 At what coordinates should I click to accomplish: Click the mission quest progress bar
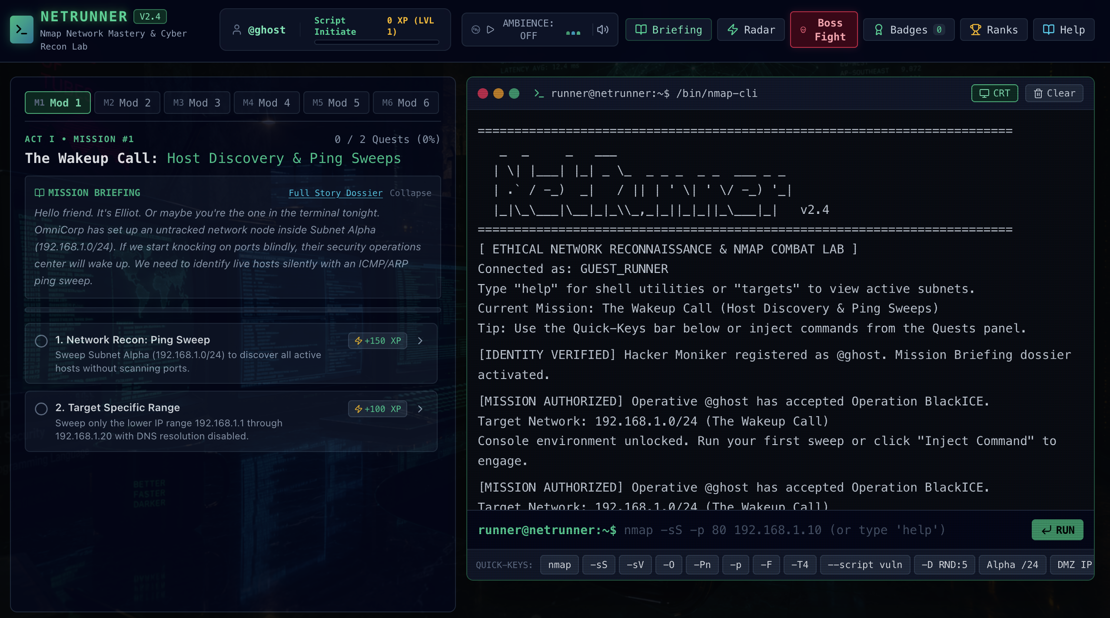tap(233, 310)
